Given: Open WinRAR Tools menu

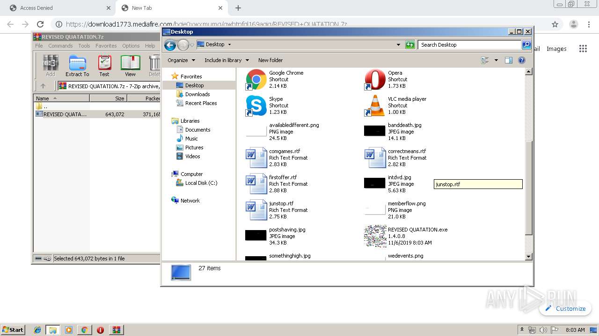Looking at the screenshot, I should pyautogui.click(x=84, y=46).
